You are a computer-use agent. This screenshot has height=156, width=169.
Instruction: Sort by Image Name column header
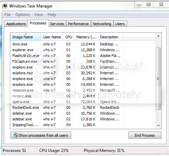point(26,37)
